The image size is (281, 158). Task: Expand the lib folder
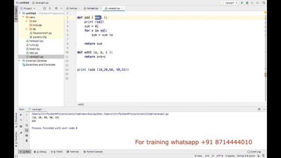(x=27, y=29)
